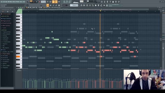Toggle the Browser view icon

(93, 5)
